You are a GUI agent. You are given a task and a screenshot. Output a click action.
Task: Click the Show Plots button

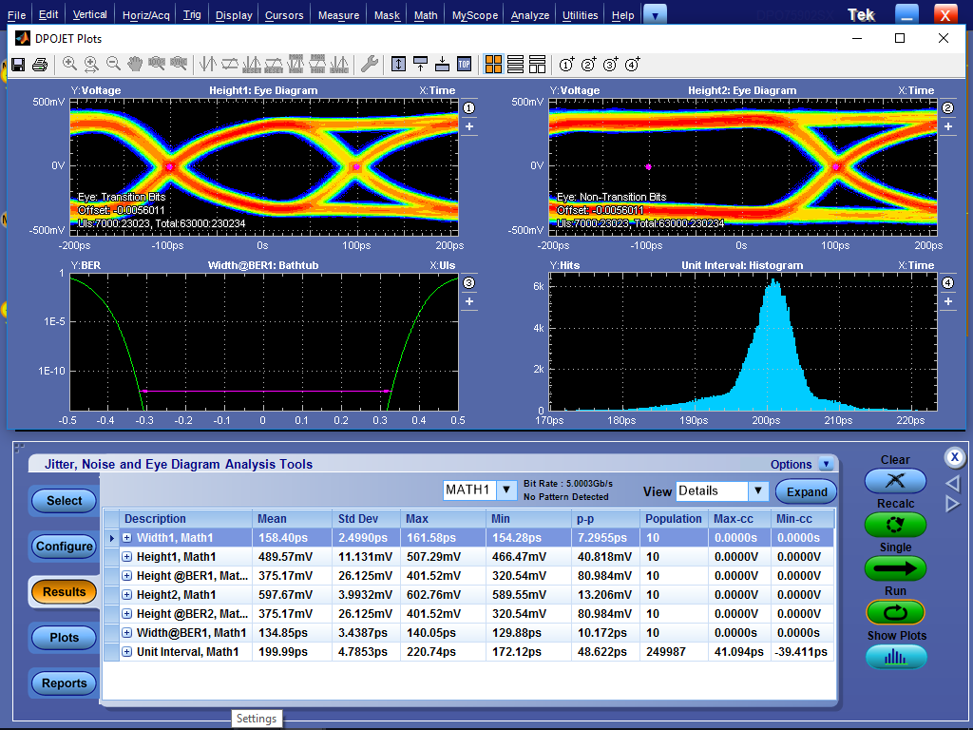(896, 657)
